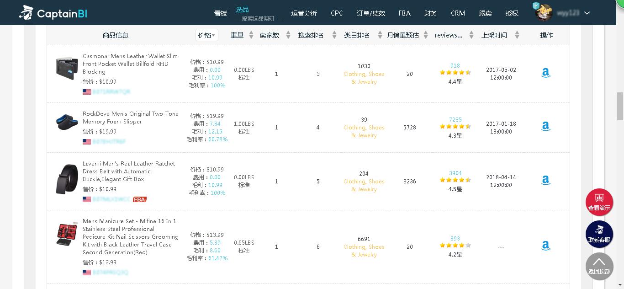Open the 类目排名 sort arrows dropdown
The width and height of the screenshot is (624, 289).
(x=380, y=35)
